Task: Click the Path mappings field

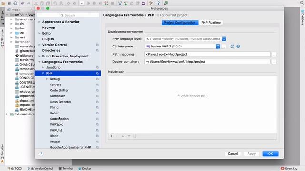Action: click(207, 54)
